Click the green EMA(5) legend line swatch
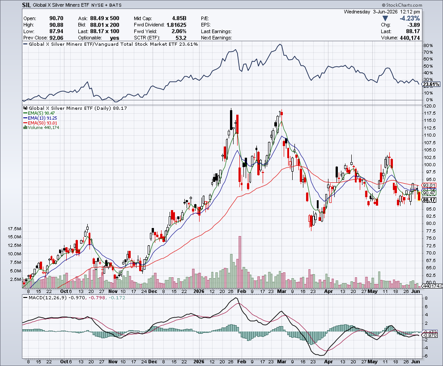443x366 pixels. click(25, 113)
